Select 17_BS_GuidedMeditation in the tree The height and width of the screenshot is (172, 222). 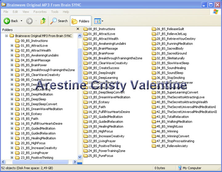38,128
